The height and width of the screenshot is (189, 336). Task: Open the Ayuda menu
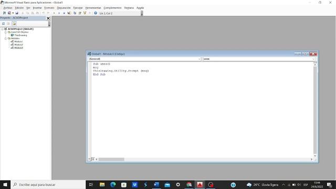140,8
